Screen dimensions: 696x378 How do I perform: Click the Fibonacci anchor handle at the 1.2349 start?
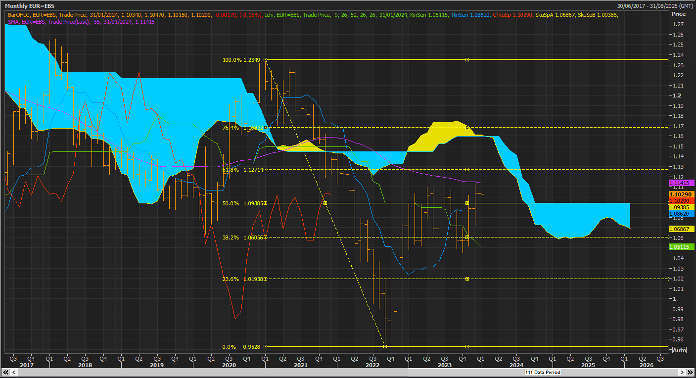tap(266, 60)
